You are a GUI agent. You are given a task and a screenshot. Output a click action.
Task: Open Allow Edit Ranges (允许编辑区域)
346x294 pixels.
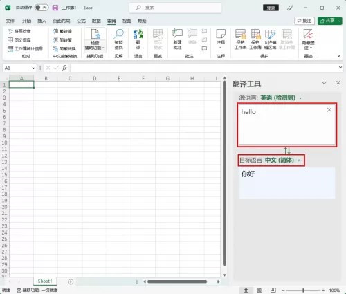(x=270, y=39)
